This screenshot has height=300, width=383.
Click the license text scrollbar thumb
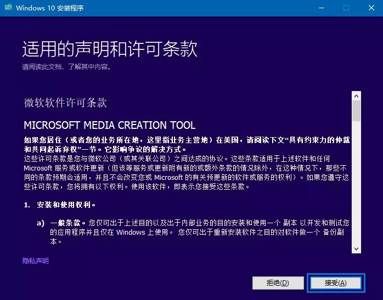click(x=356, y=111)
